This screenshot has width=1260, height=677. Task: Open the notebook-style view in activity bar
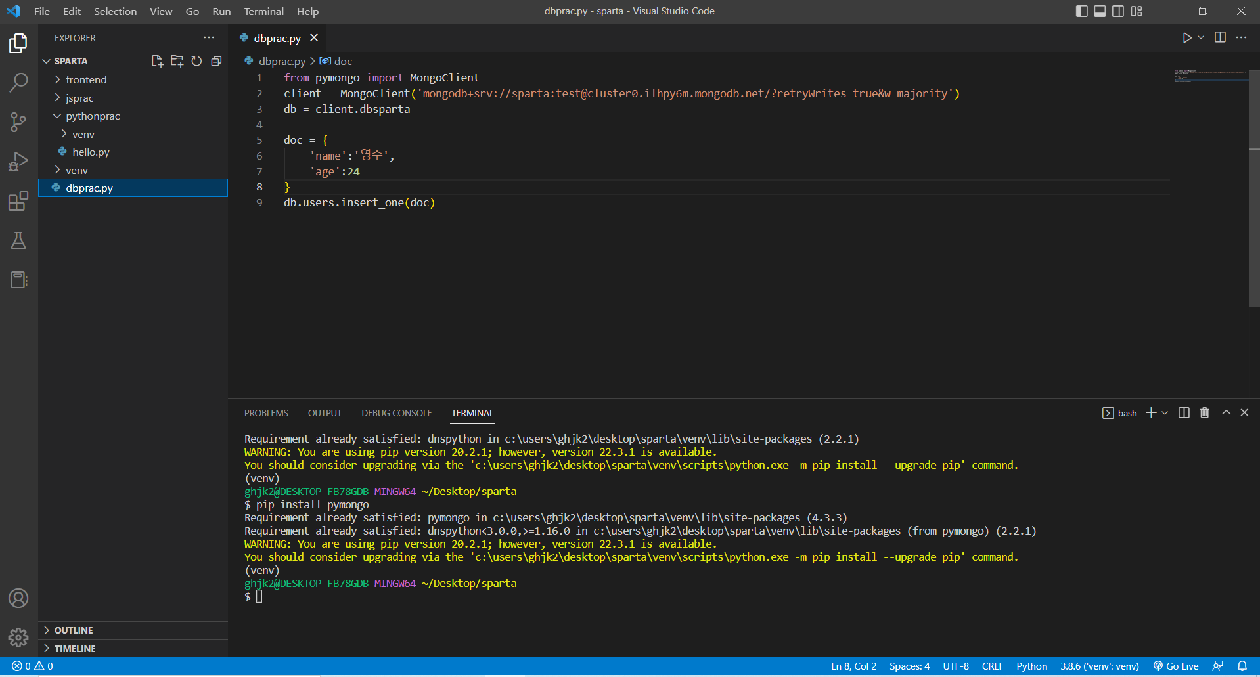18,280
